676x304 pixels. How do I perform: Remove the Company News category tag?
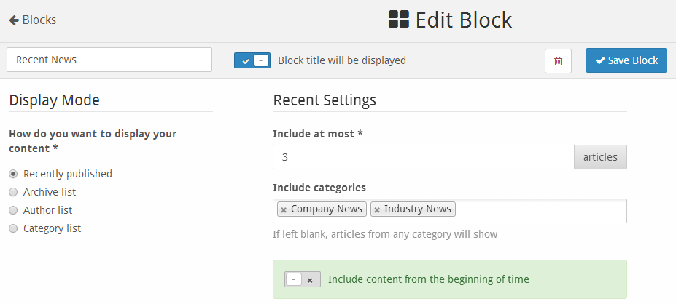coord(284,209)
